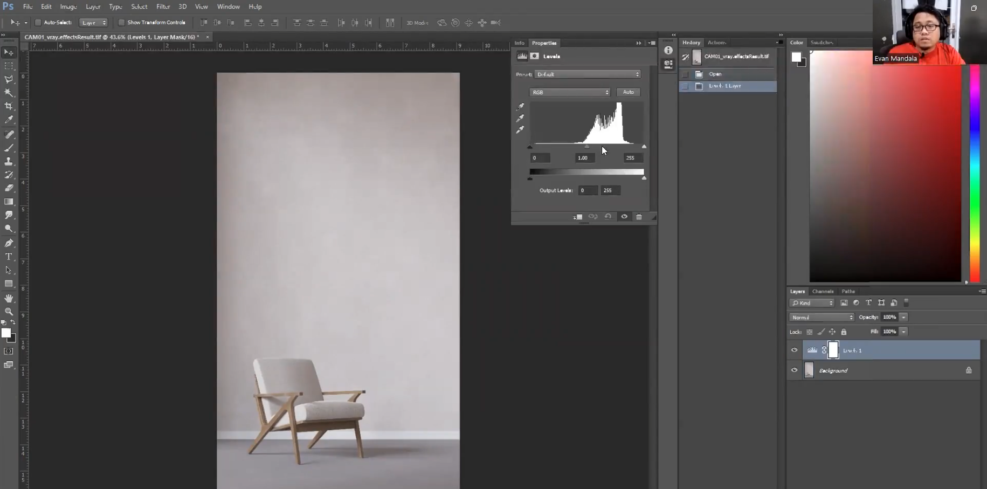Click the trash icon to delete Levels adjustment

tap(639, 217)
